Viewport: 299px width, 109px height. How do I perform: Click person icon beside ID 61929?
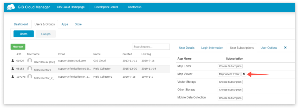point(13,61)
